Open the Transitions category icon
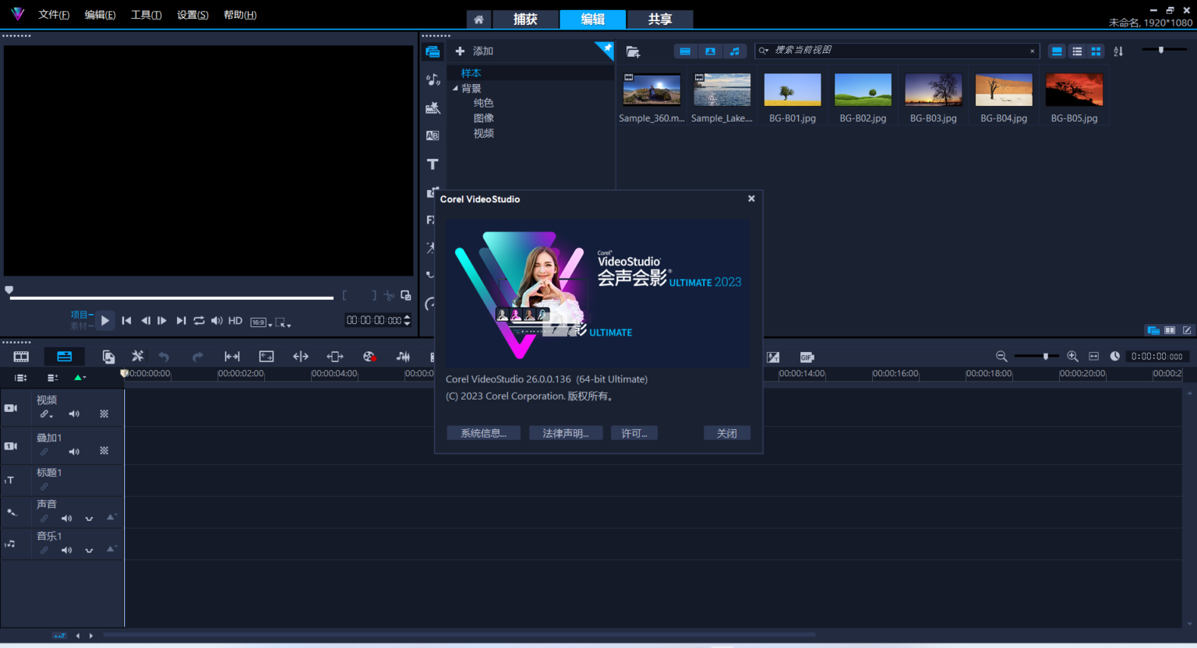The height and width of the screenshot is (648, 1197). [433, 135]
